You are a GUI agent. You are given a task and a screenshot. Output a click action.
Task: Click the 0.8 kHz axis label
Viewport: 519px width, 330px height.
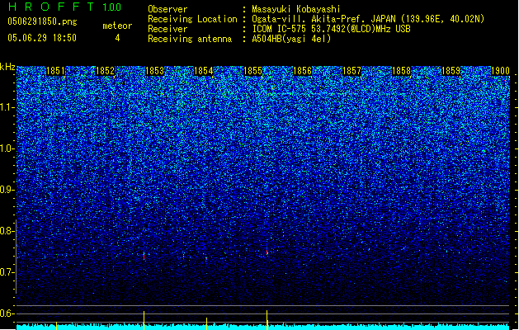point(7,231)
